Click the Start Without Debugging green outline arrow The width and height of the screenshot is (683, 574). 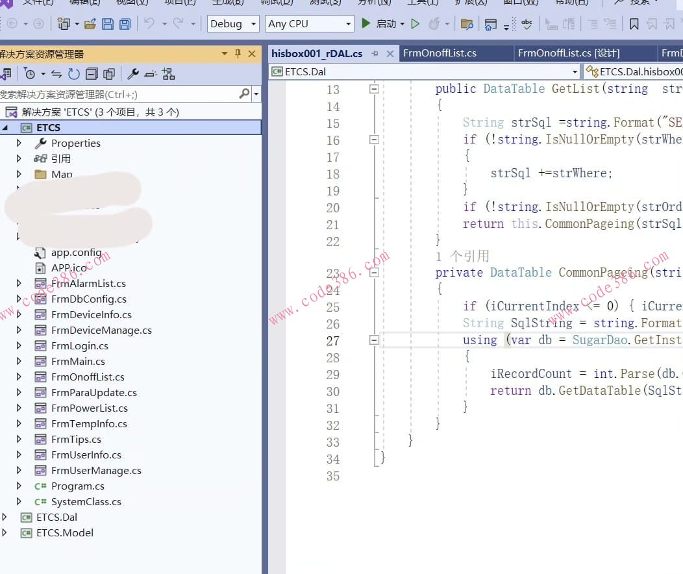(x=416, y=24)
